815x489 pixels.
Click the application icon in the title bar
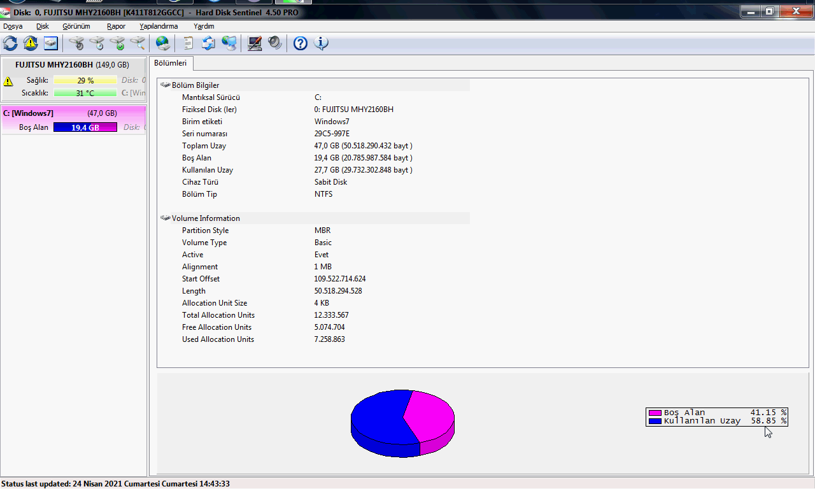point(5,12)
